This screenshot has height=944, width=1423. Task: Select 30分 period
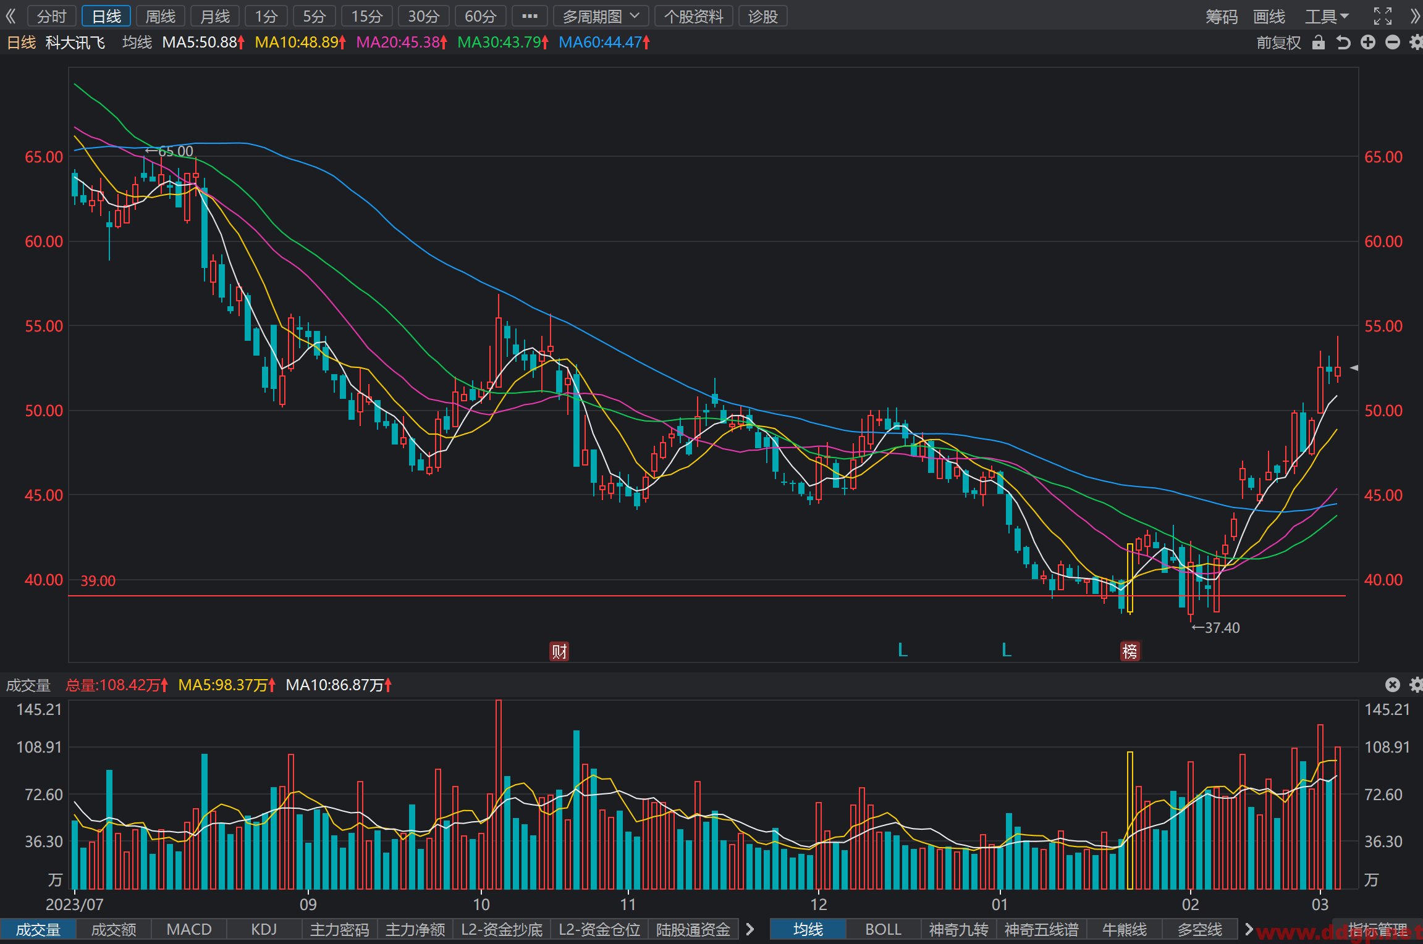point(424,16)
